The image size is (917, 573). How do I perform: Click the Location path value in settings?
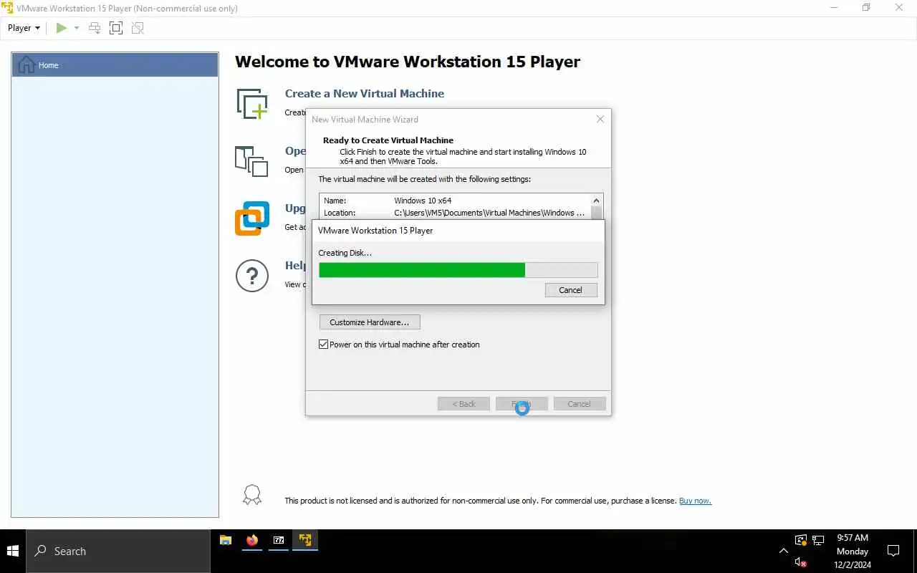click(489, 213)
